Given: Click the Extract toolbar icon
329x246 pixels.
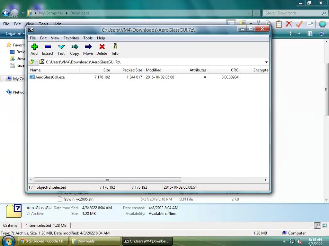Looking at the screenshot, I should click(48, 47).
